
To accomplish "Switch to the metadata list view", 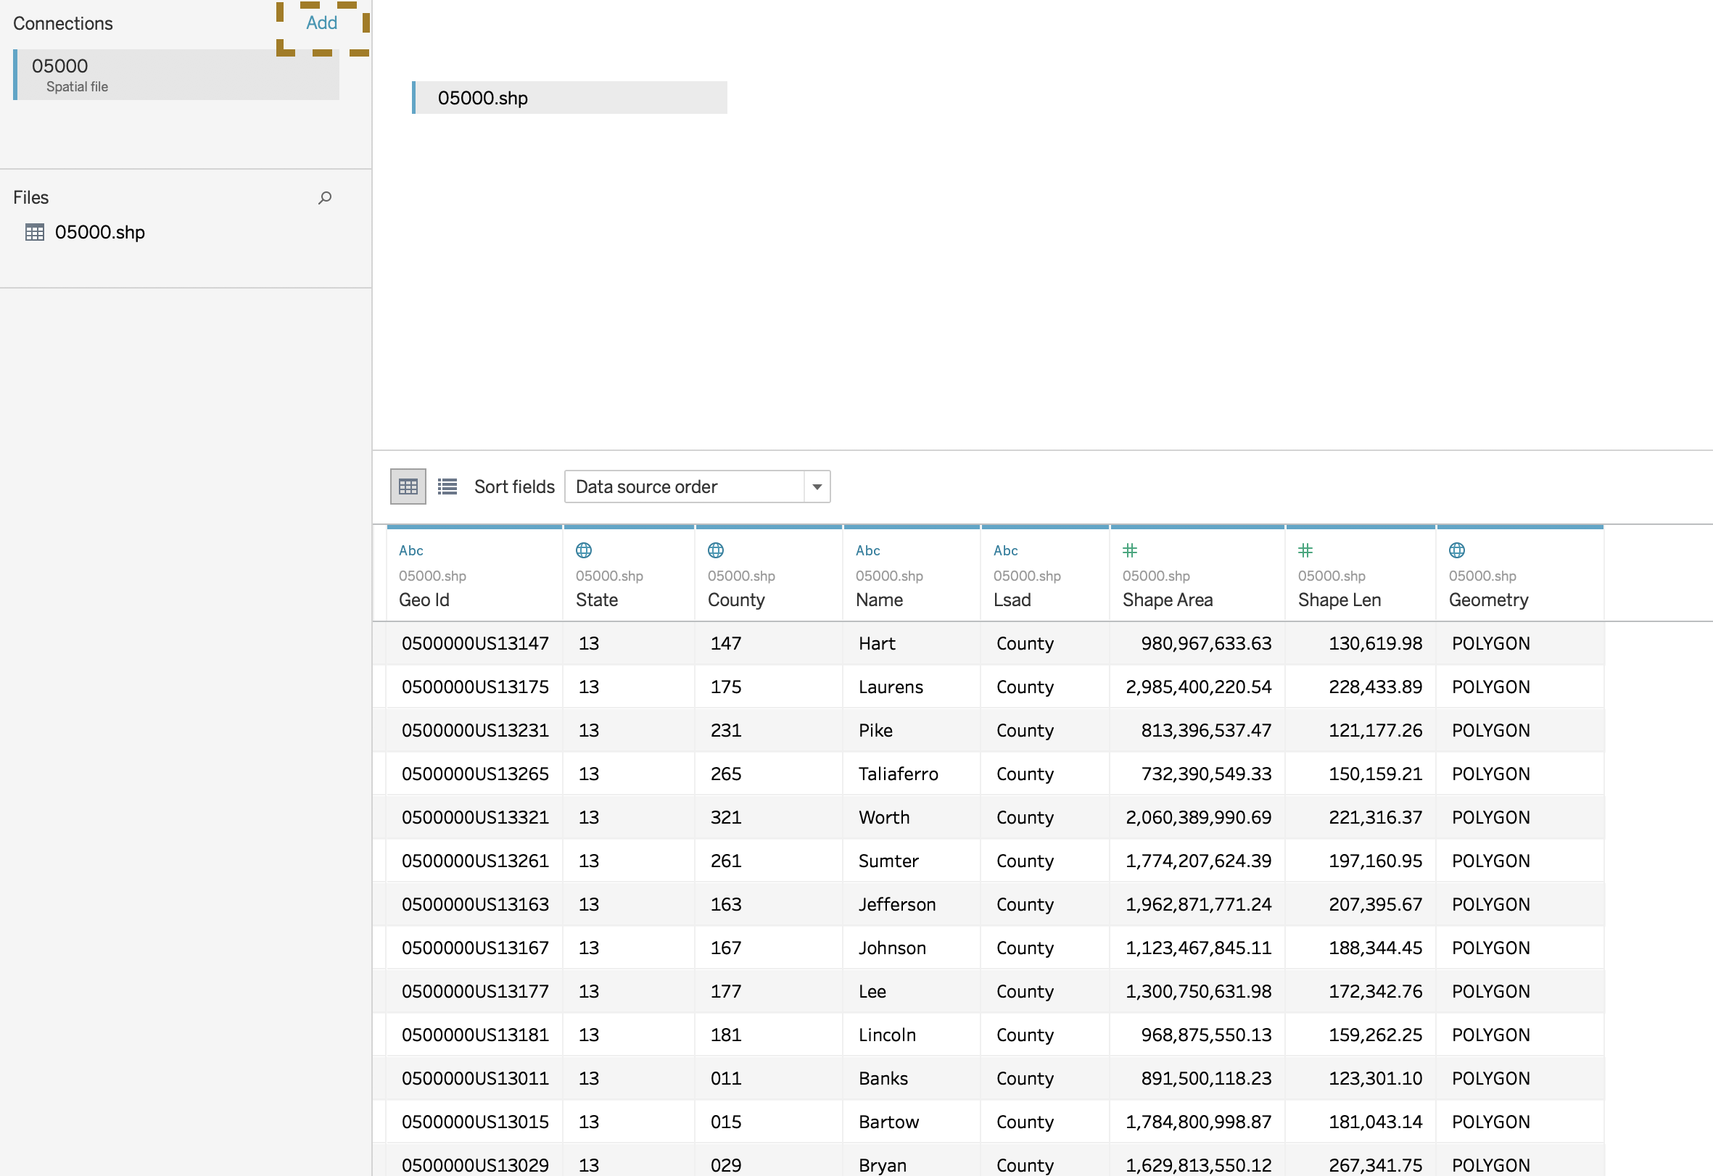I will pyautogui.click(x=447, y=486).
